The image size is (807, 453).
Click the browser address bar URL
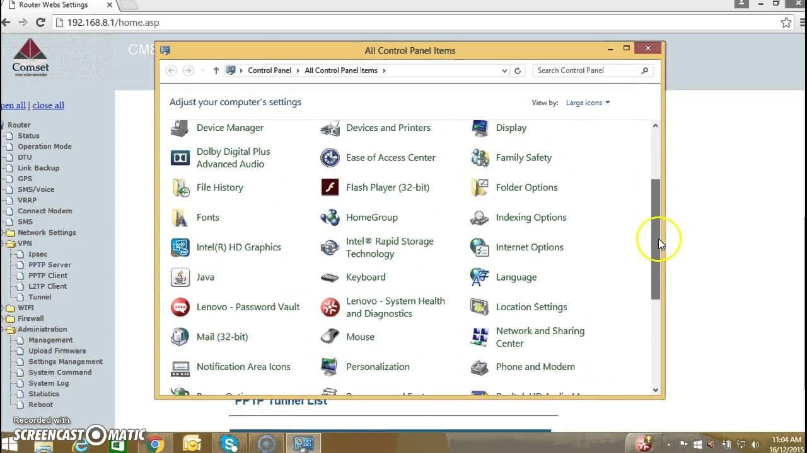(113, 23)
